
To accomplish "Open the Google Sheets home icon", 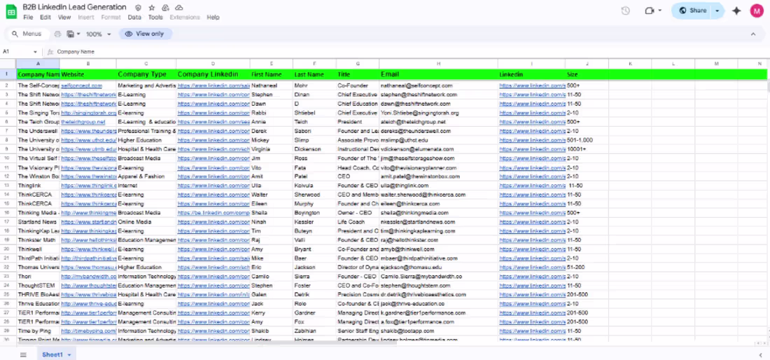I will pos(11,12).
